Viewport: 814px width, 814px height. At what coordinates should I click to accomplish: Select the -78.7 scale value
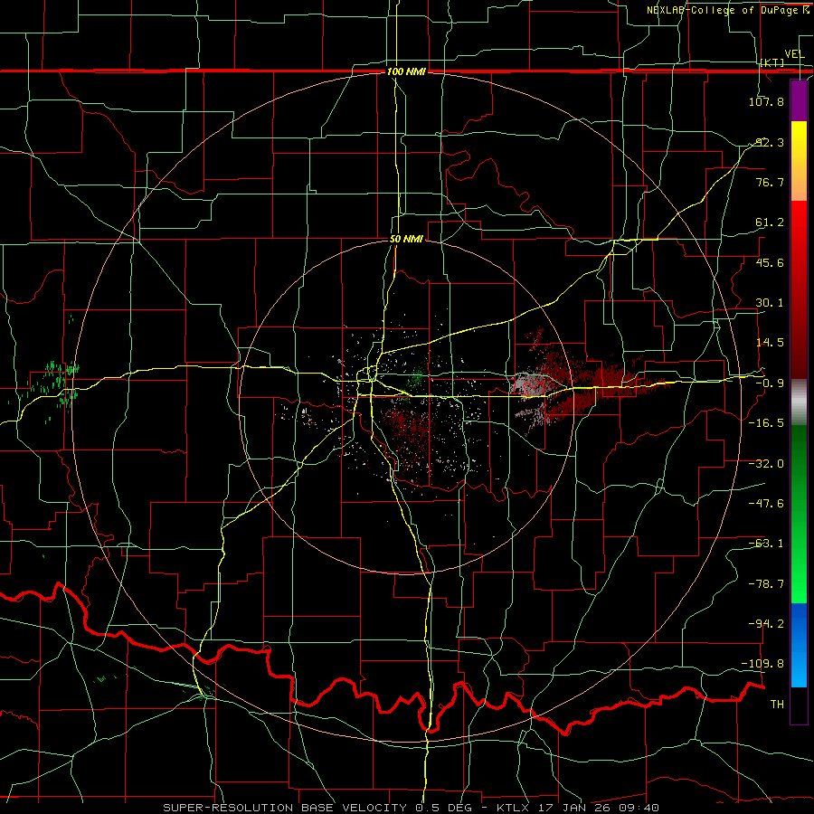[x=766, y=584]
